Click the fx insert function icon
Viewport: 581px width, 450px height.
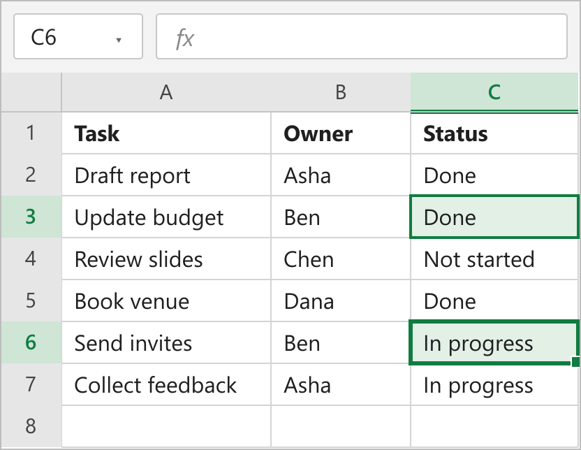184,38
